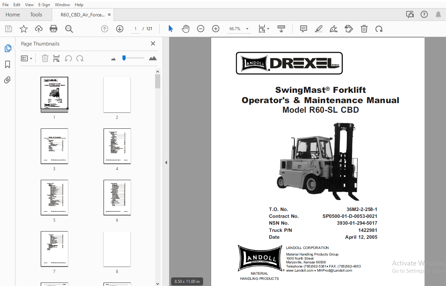The width and height of the screenshot is (446, 286).
Task: Select page 3 Table of Contents thumbnail
Action: tap(54, 146)
